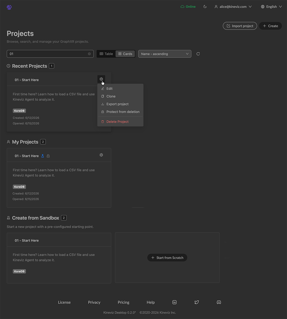Click KoreDB tag on the Recent Projects card
Image resolution: width=287 pixels, height=319 pixels.
click(19, 111)
